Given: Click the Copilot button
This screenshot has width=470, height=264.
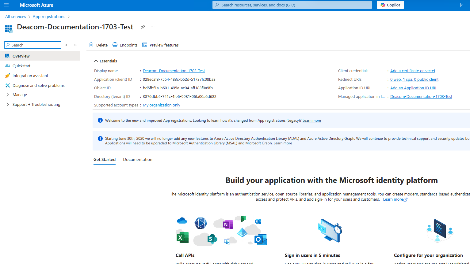Looking at the screenshot, I should [390, 5].
